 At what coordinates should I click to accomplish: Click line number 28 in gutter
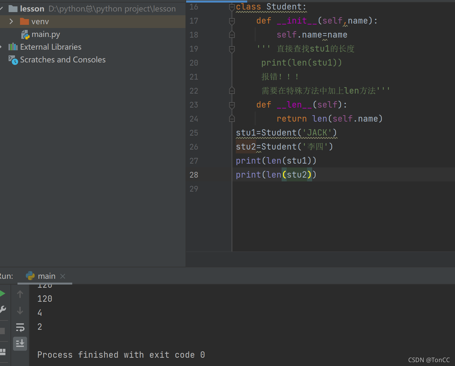point(194,175)
